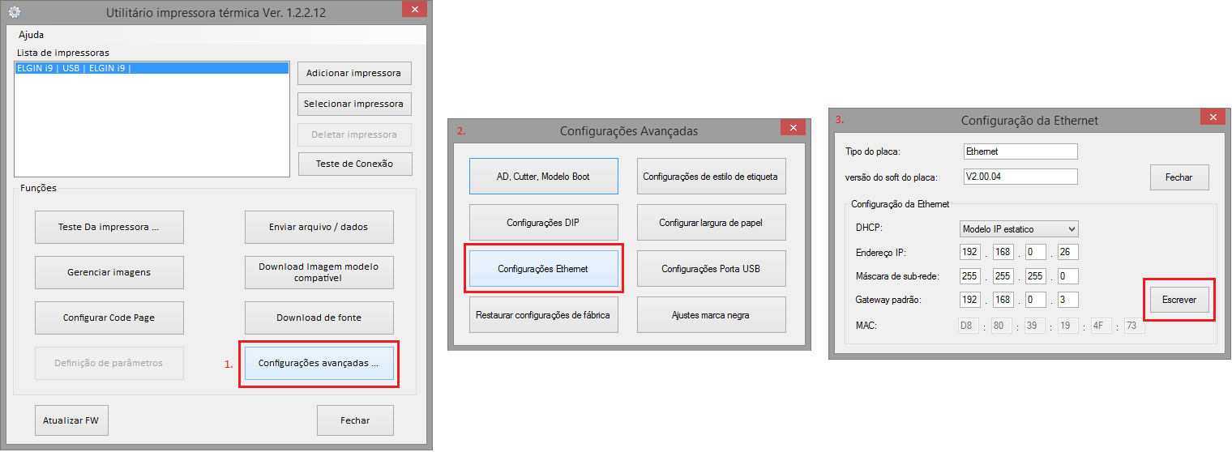Click last octet 3 of Gateway padrão
Viewport: 1232px width, 452px height.
coord(1067,300)
